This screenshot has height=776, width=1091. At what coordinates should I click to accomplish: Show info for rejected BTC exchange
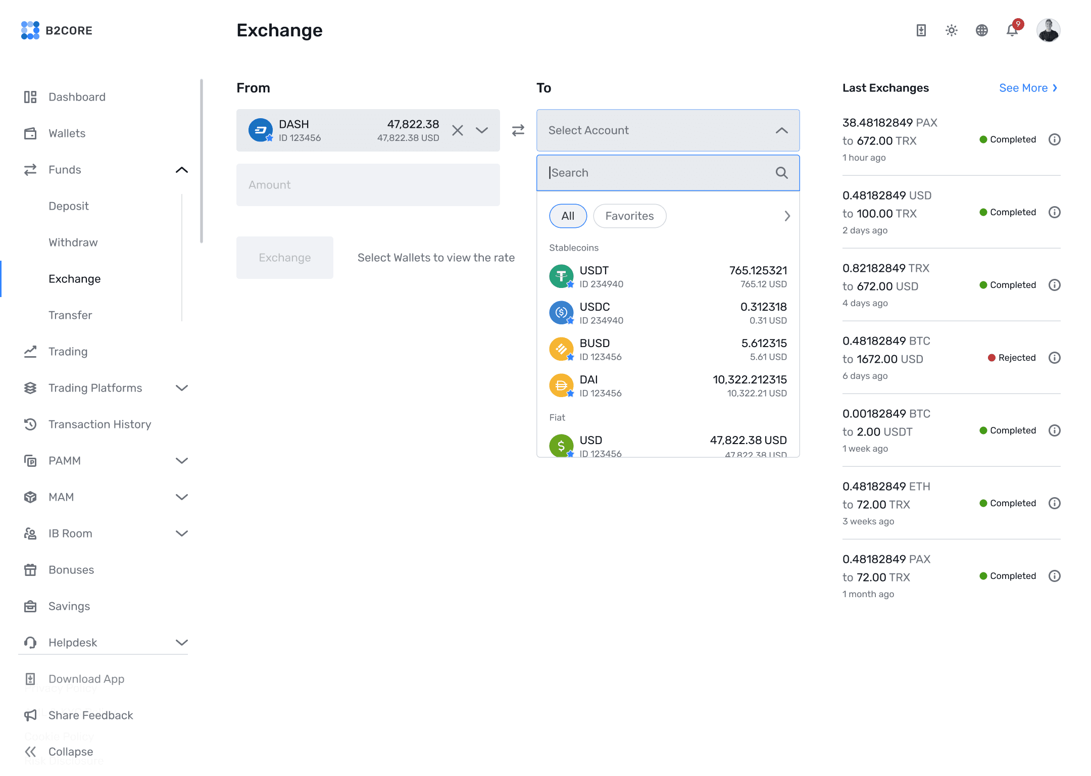pos(1055,358)
